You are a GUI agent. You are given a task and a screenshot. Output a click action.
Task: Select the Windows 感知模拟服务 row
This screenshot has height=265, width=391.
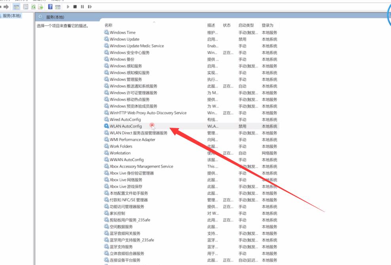[191, 72]
